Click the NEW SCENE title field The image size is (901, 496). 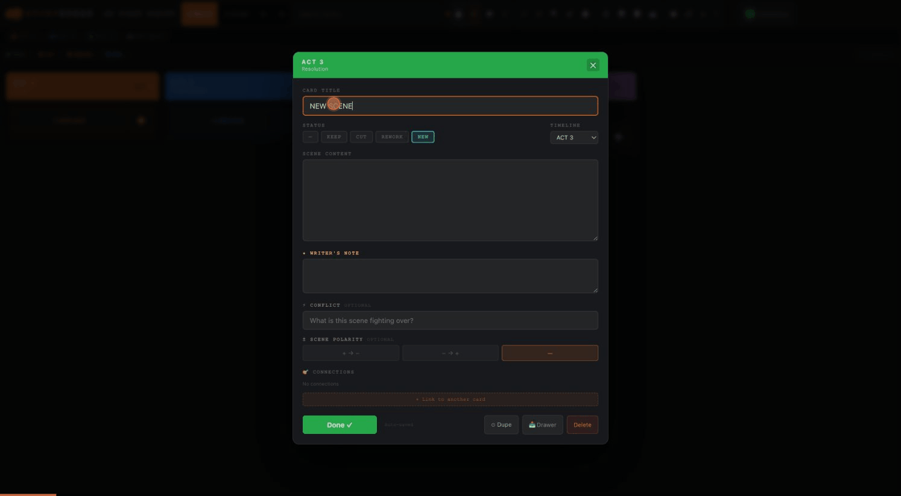click(x=450, y=105)
